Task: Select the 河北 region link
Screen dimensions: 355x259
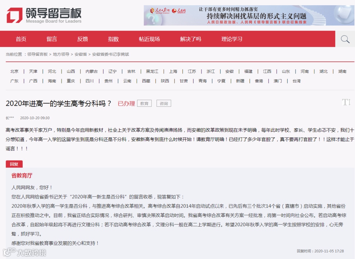Action: click(x=52, y=72)
